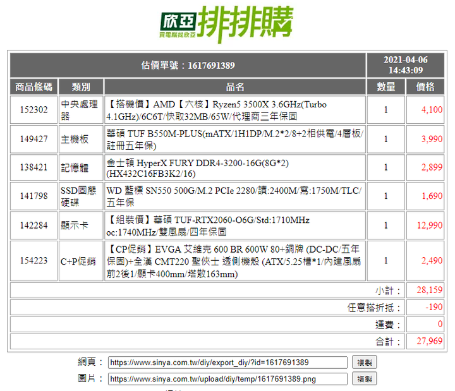Image resolution: width=455 pixels, height=391 pixels.
Task: Click the price 4,100 cell
Action: click(x=425, y=110)
